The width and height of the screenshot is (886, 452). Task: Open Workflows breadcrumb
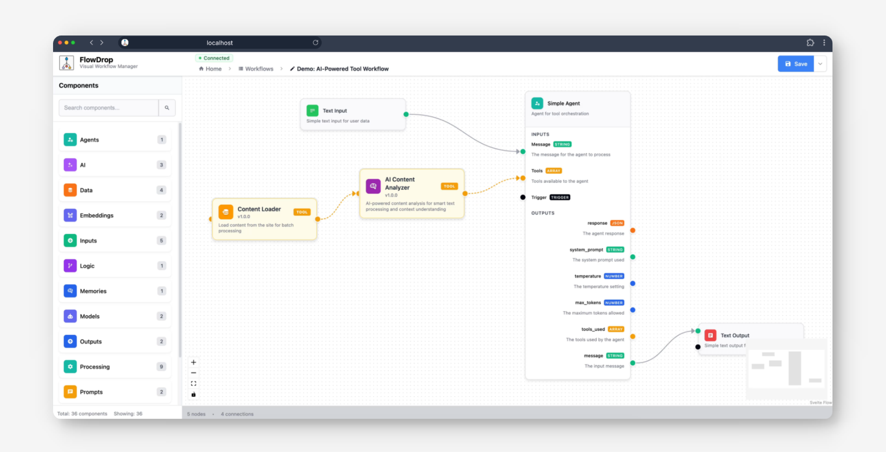(256, 69)
